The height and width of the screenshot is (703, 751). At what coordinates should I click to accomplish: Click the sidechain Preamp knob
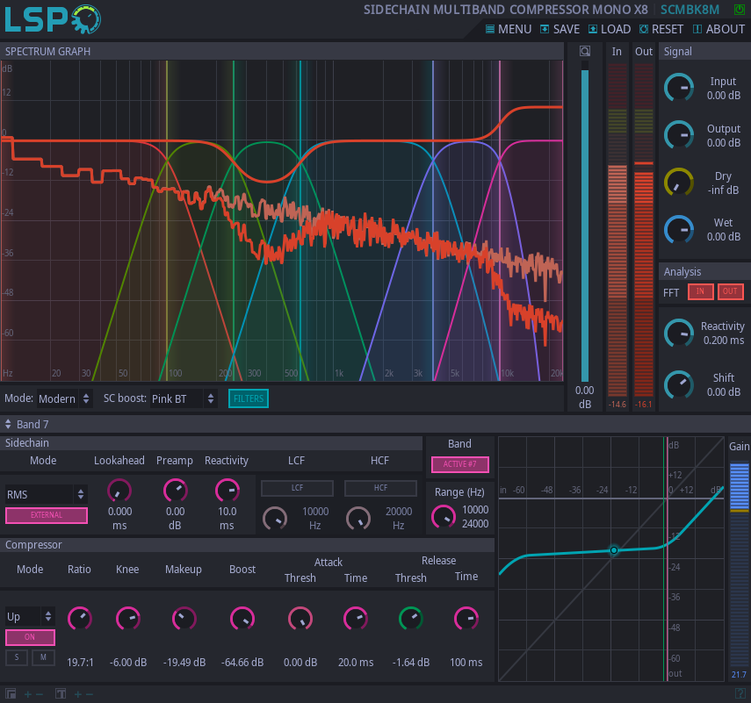(176, 491)
